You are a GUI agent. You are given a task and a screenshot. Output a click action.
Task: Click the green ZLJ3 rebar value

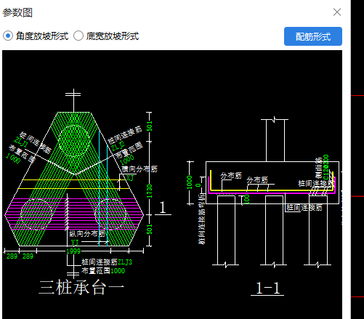click(x=125, y=262)
